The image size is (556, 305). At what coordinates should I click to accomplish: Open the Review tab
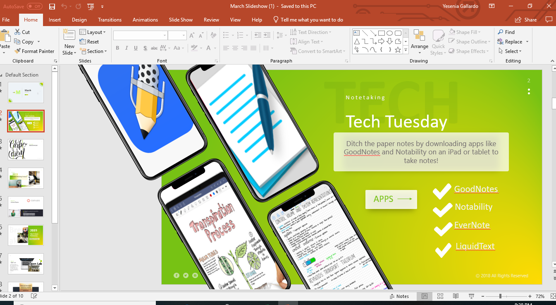pos(211,20)
